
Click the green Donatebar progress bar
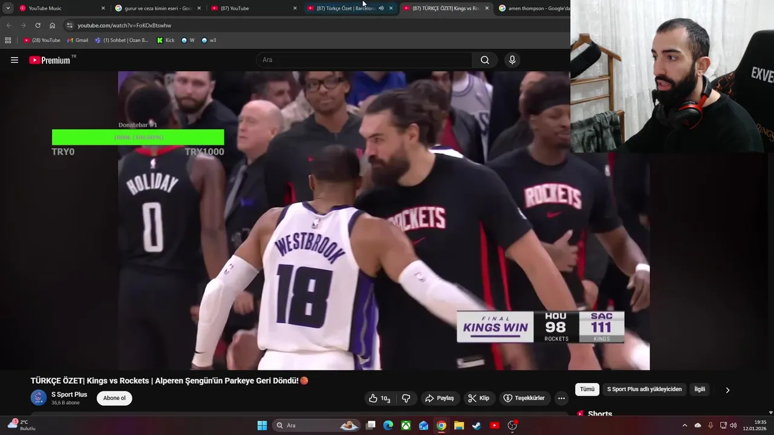point(138,137)
